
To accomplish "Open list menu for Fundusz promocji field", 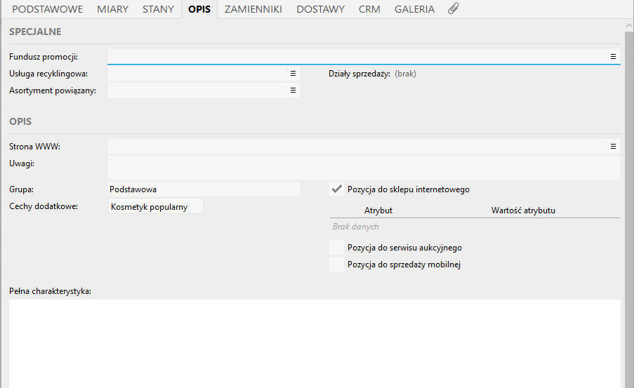I will pyautogui.click(x=613, y=56).
